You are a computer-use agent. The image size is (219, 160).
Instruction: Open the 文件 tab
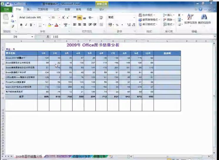point(6,9)
